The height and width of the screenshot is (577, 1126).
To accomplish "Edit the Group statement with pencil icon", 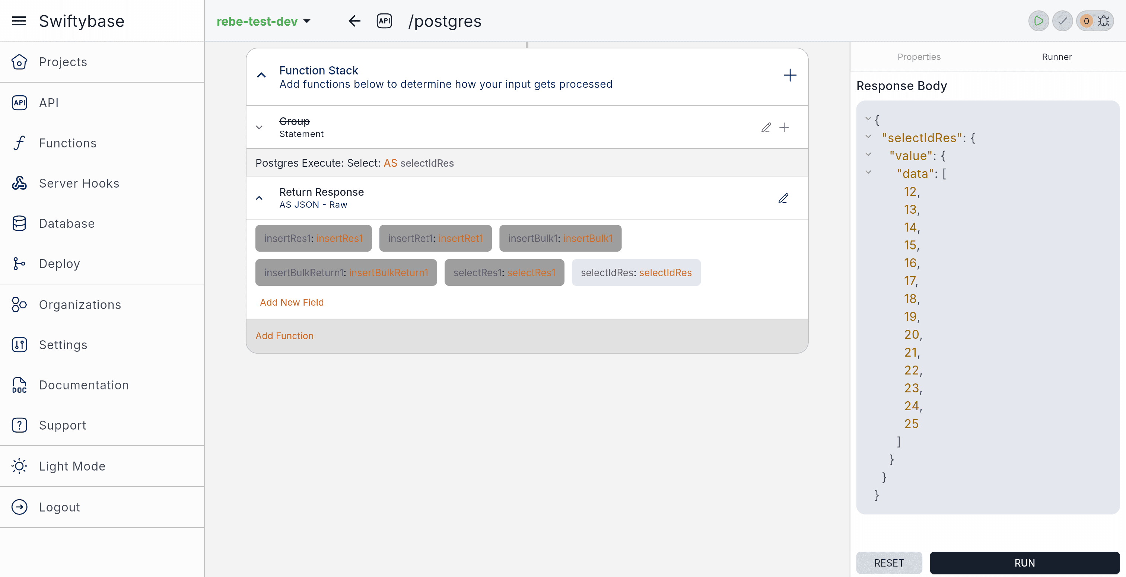I will pyautogui.click(x=766, y=127).
